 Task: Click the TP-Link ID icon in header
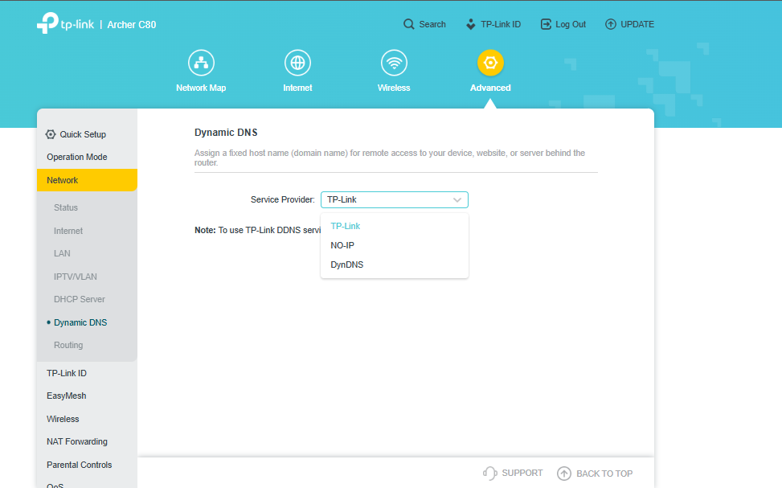click(471, 24)
